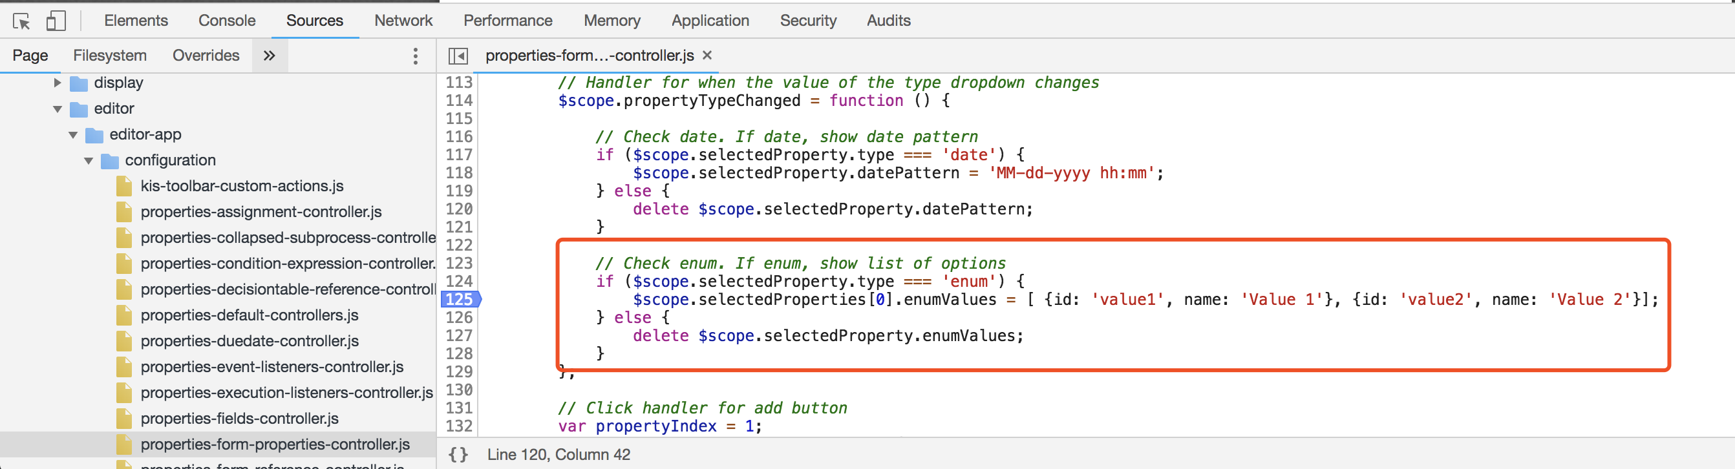1735x469 pixels.
Task: Click the properties-duedate-controller.js file icon
Action: click(x=124, y=341)
